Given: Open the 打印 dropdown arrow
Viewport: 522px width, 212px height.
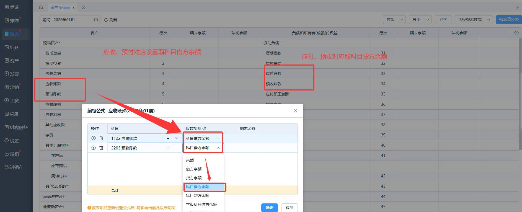Looking at the screenshot, I should point(402,20).
